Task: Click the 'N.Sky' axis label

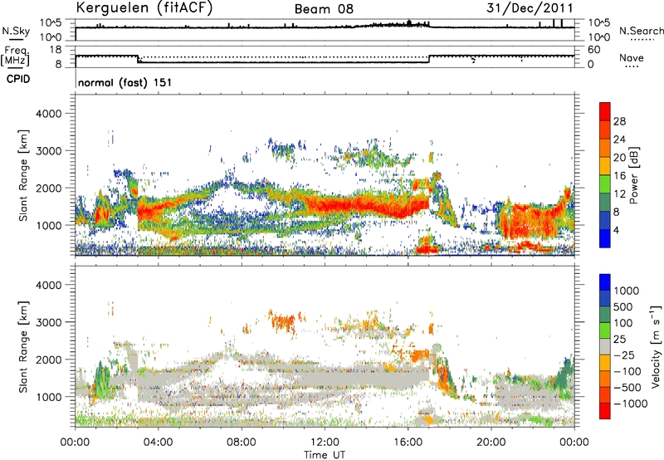Action: tap(16, 31)
